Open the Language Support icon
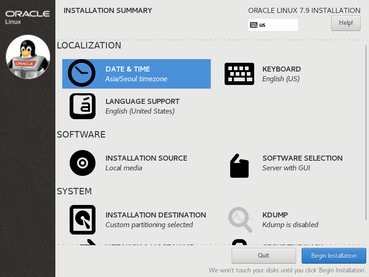The height and width of the screenshot is (277, 369). tap(83, 106)
